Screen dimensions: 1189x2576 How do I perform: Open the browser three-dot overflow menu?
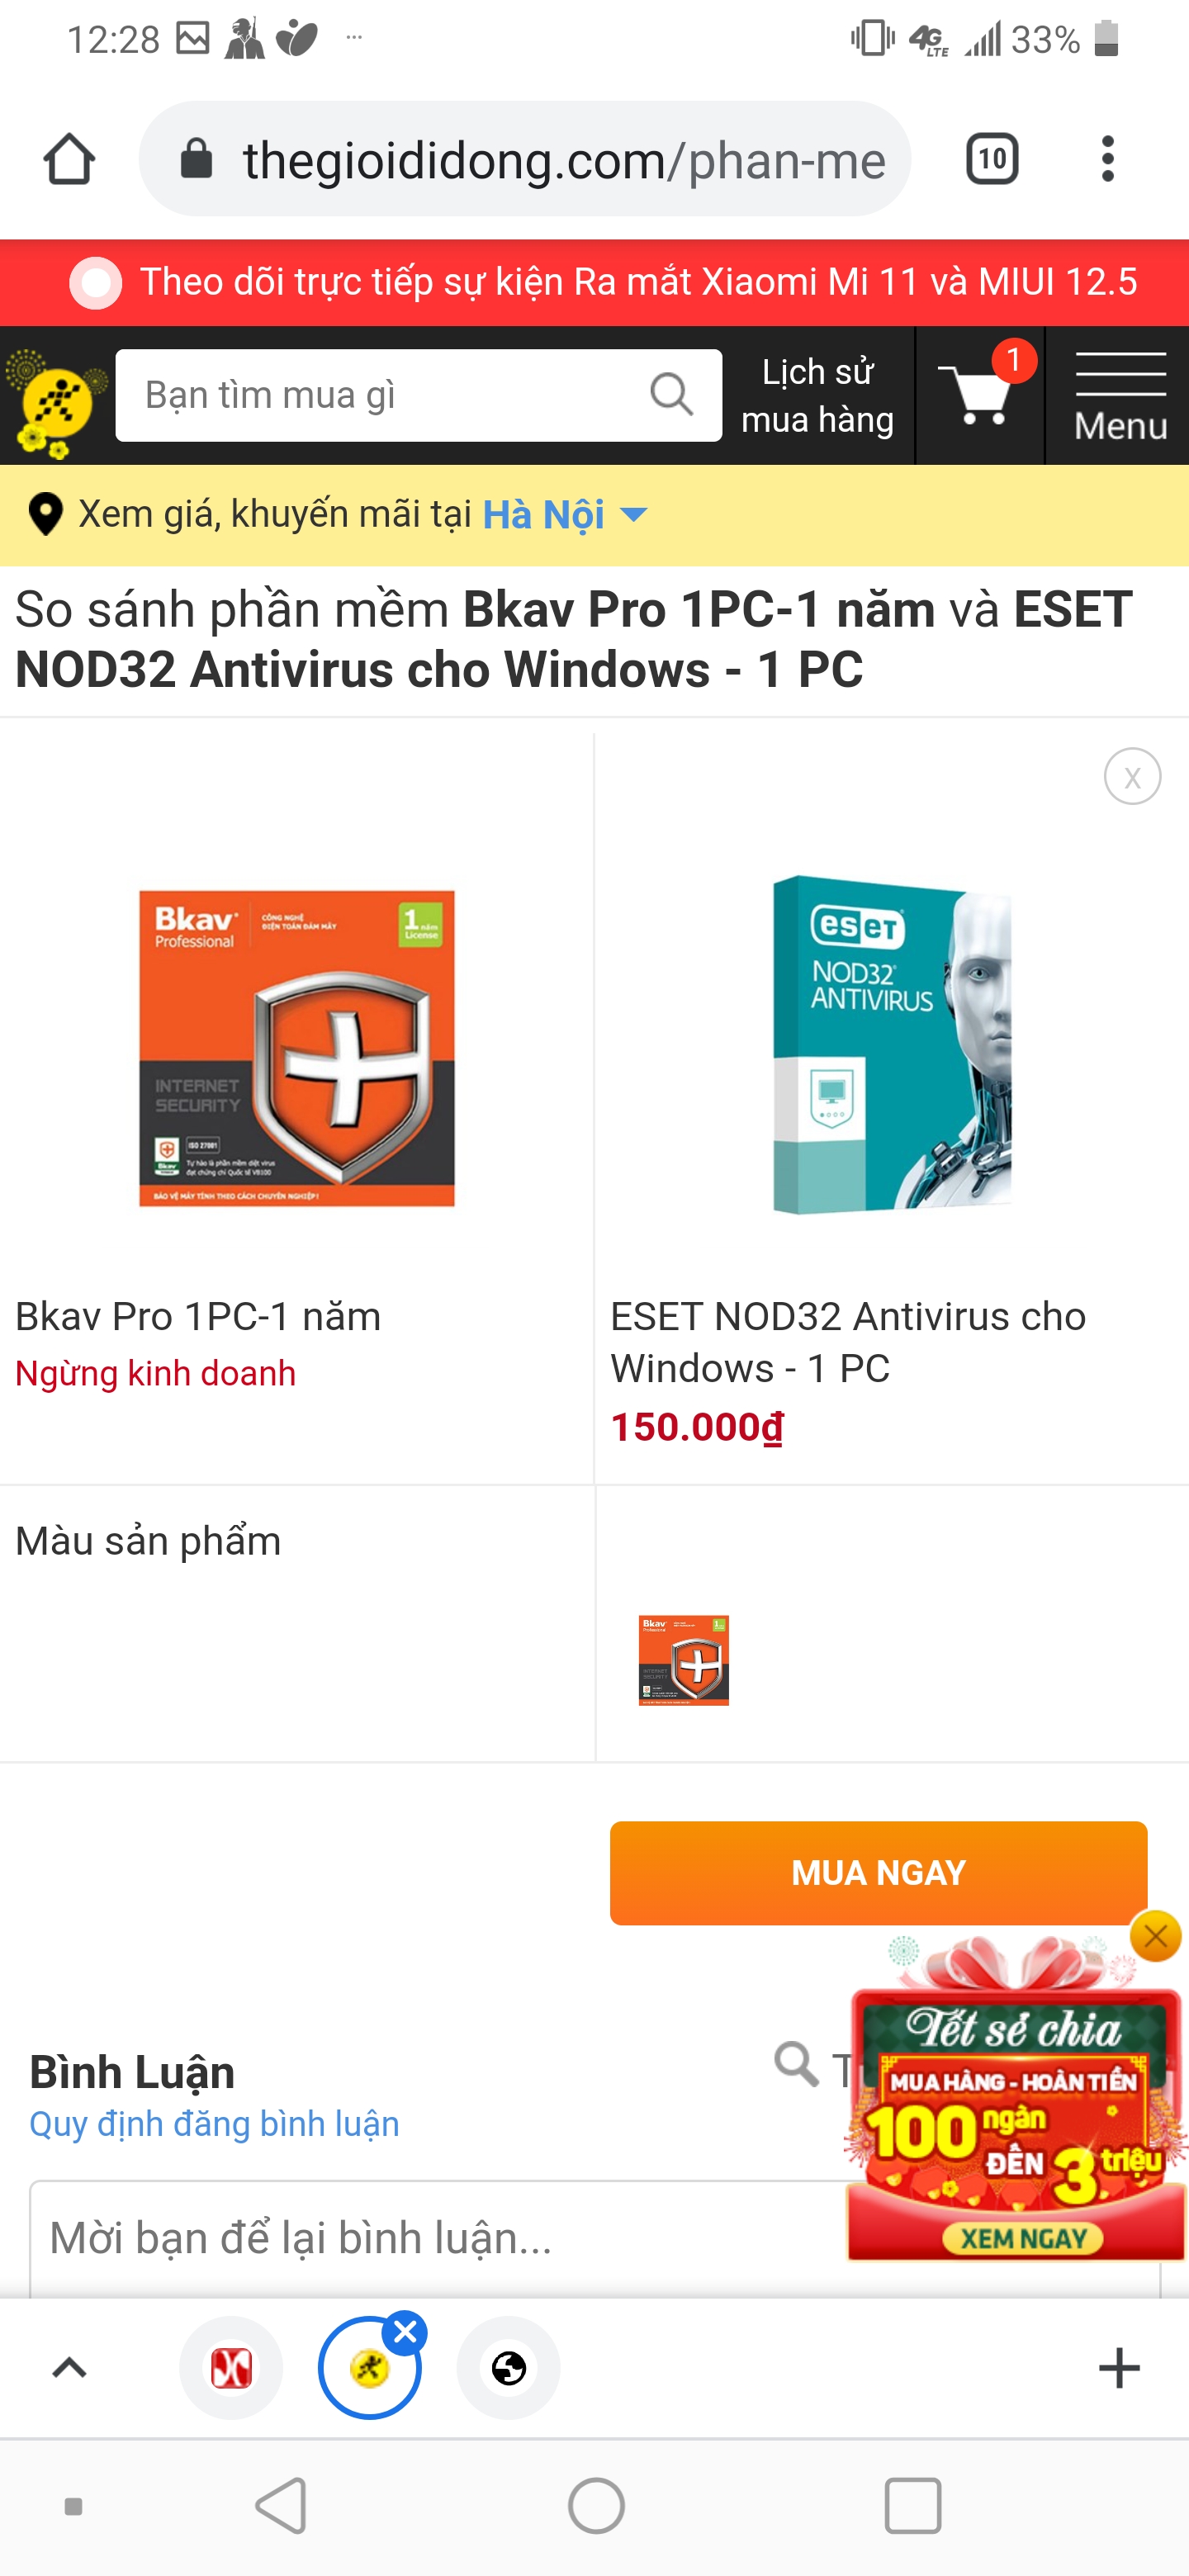pos(1107,159)
